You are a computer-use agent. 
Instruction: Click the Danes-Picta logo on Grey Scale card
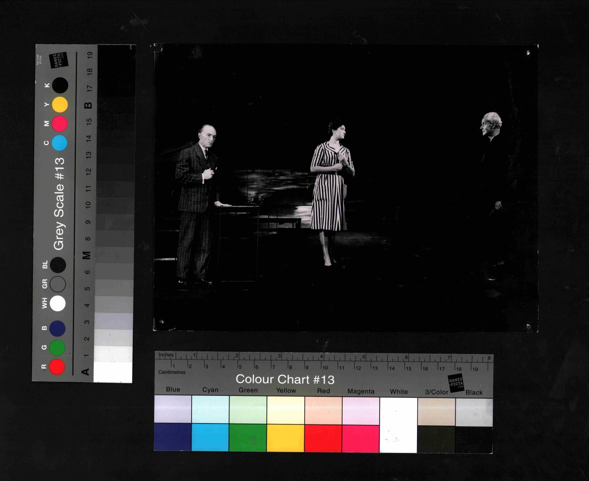coord(60,60)
